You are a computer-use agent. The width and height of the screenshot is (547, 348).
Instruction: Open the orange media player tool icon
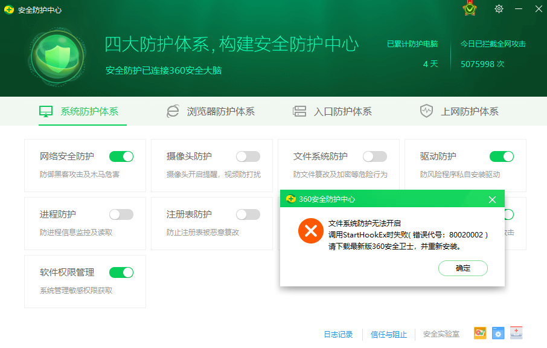coord(480,333)
